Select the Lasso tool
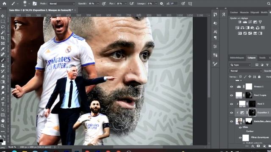The width and height of the screenshot is (271, 152). point(3,27)
